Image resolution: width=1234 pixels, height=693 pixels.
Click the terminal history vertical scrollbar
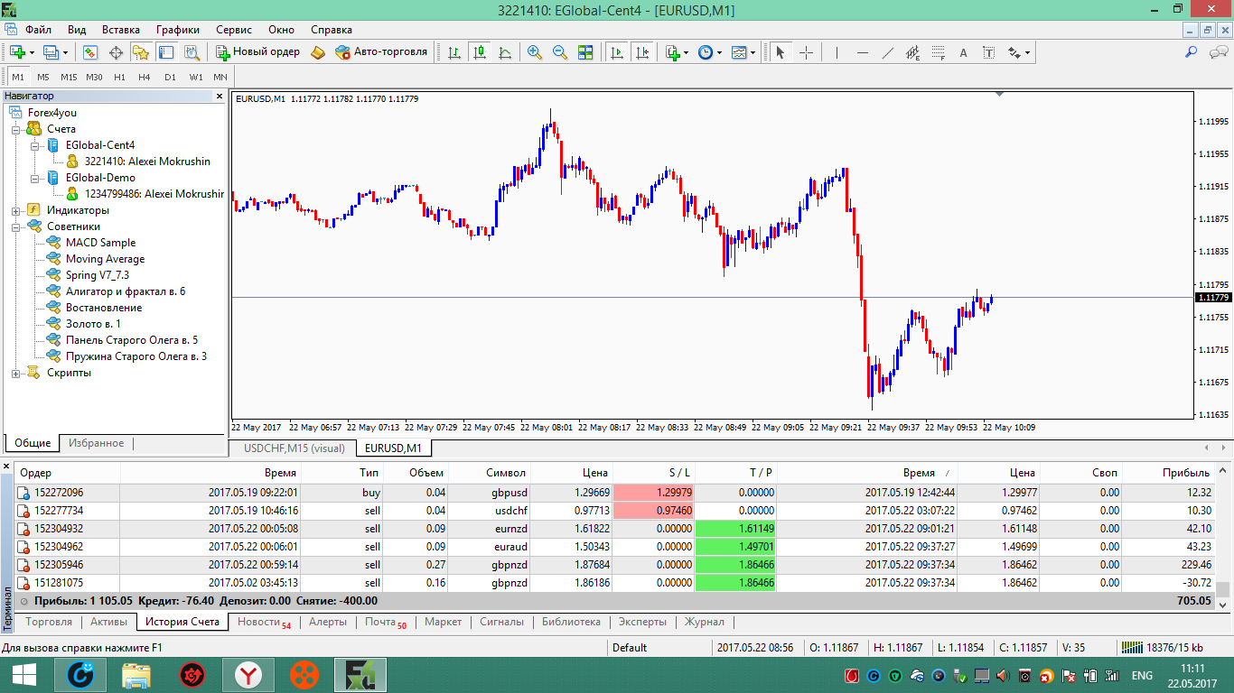coord(1223,537)
